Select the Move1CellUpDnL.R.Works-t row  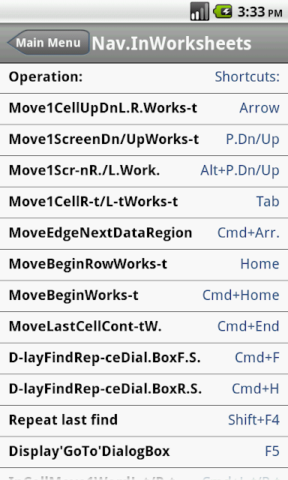tap(144, 109)
